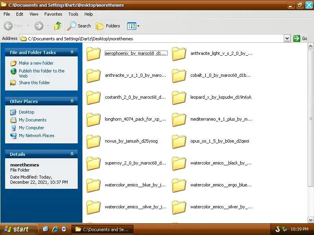The width and height of the screenshot is (314, 235).
Task: Open My Documents link
Action: tap(33, 120)
